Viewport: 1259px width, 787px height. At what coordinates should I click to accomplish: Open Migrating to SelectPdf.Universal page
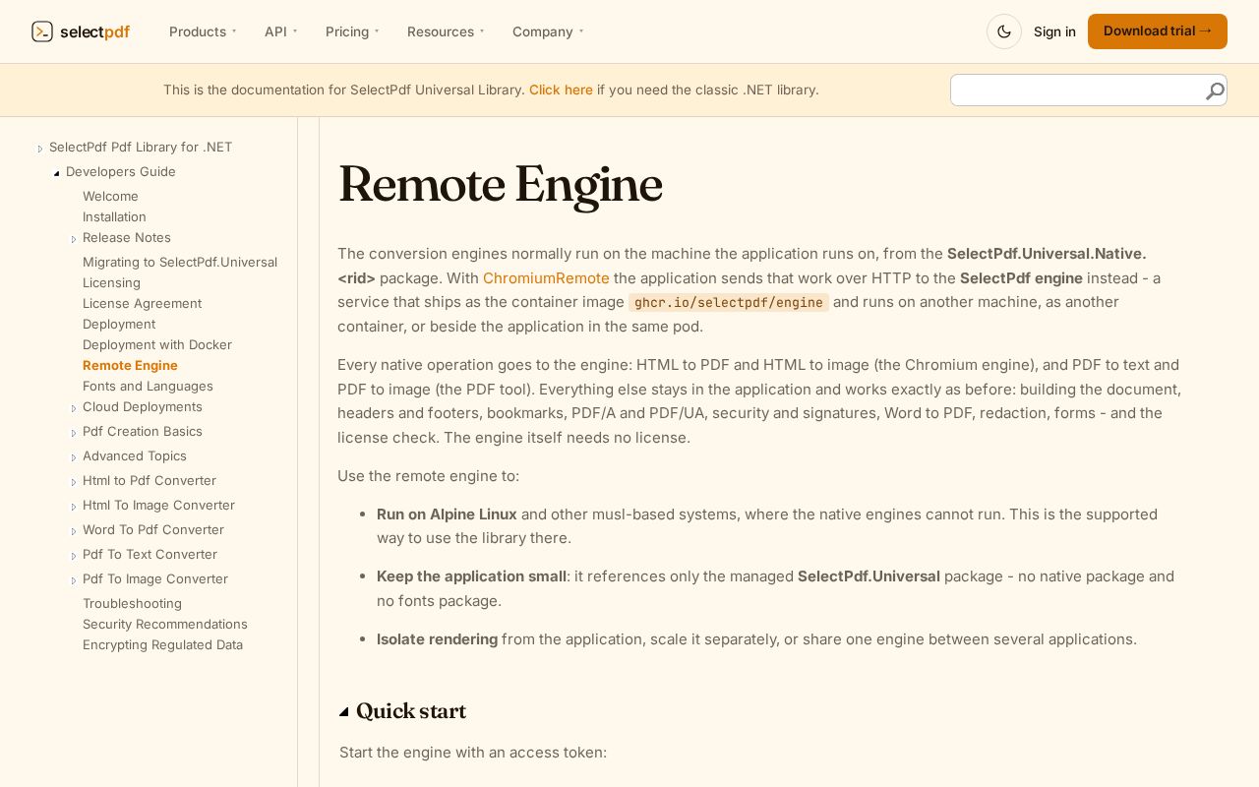point(180,262)
